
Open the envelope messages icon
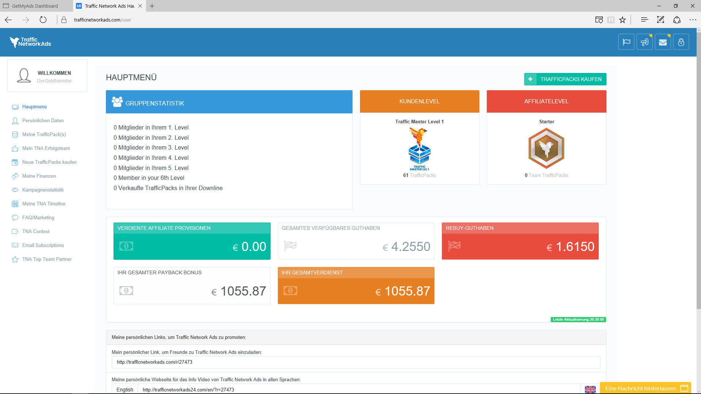663,42
